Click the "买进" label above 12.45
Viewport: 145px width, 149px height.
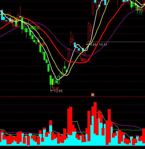click(55, 89)
